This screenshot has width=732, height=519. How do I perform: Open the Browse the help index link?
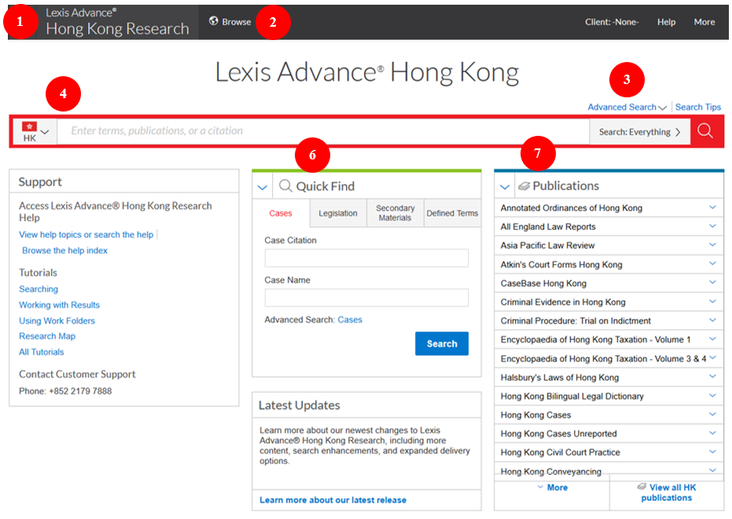coord(65,250)
